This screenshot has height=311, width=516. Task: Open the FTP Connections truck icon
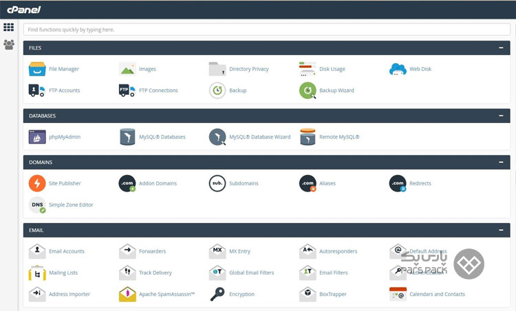click(x=127, y=91)
